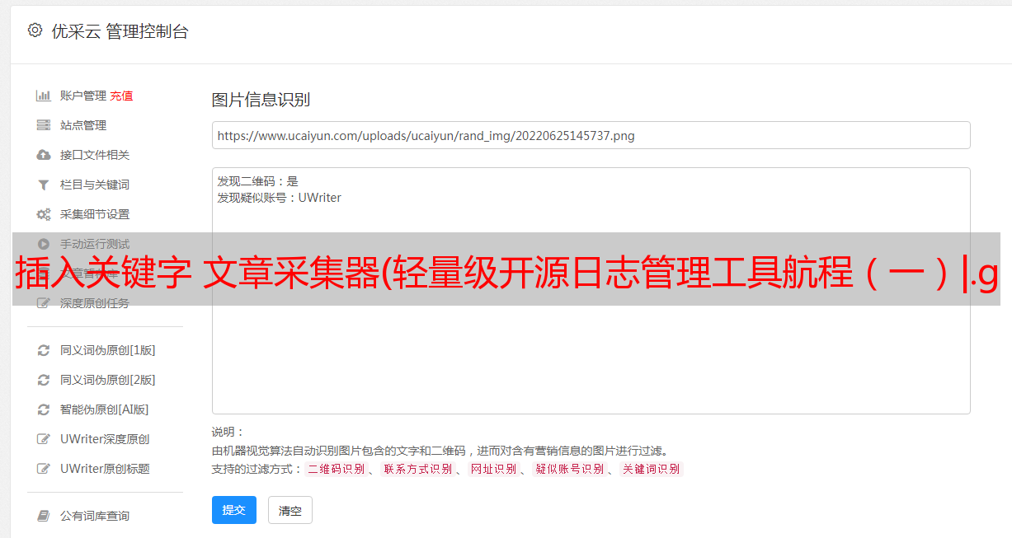The image size is (1012, 538).
Task: Open 公有词库查询 page
Action: click(x=95, y=516)
